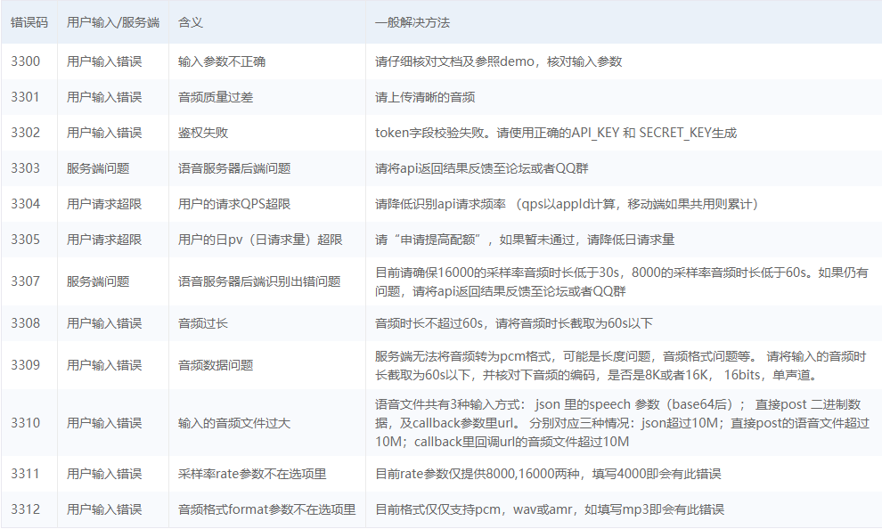Click the 输入参数不正确 meaning cell
The width and height of the screenshot is (882, 529).
[x=222, y=61]
